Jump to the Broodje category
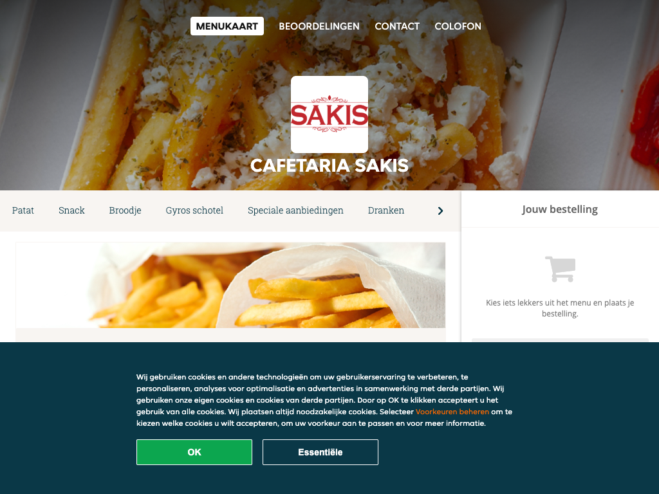Screen dimensions: 659x494 125,210
